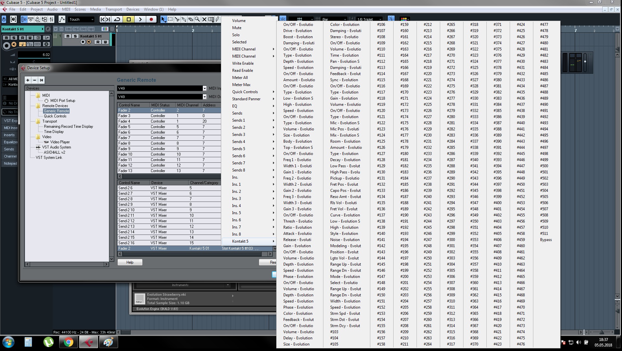
Task: Select the Glue tool
Action: [x=184, y=19]
